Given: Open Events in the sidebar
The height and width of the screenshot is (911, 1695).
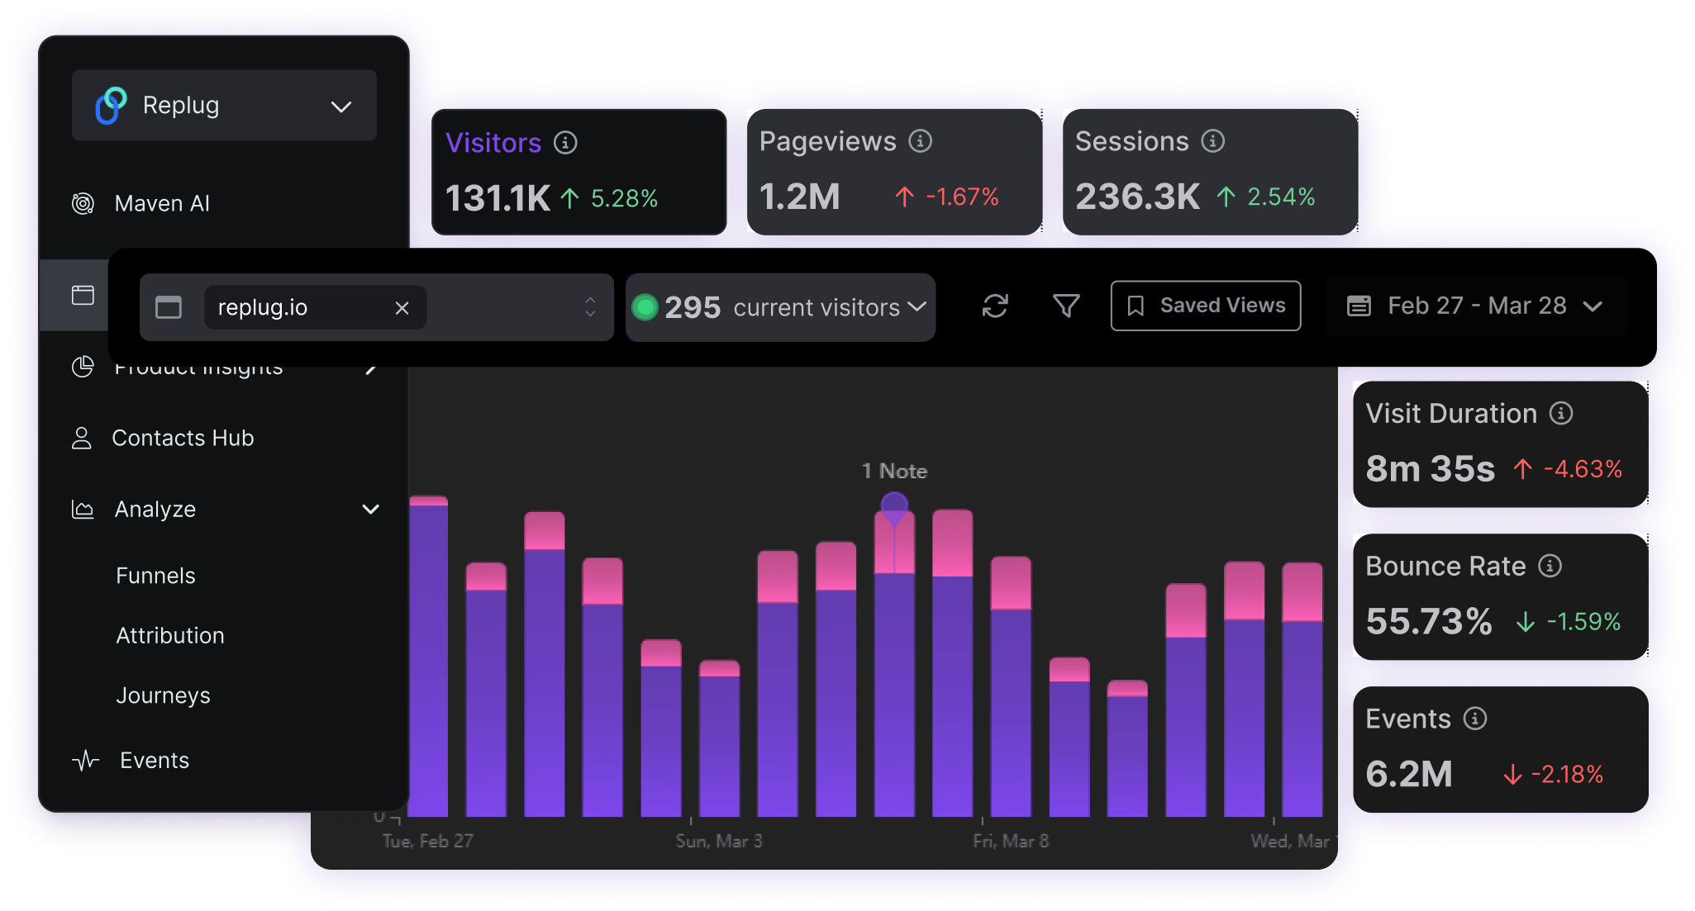Looking at the screenshot, I should (155, 760).
